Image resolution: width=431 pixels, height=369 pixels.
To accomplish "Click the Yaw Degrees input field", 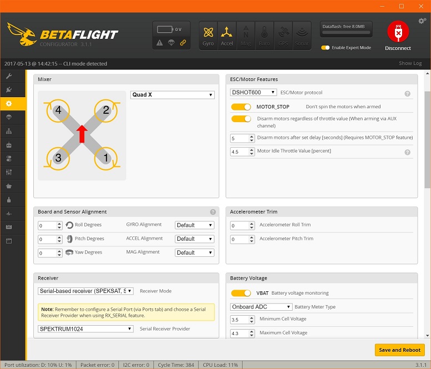I will (50, 253).
